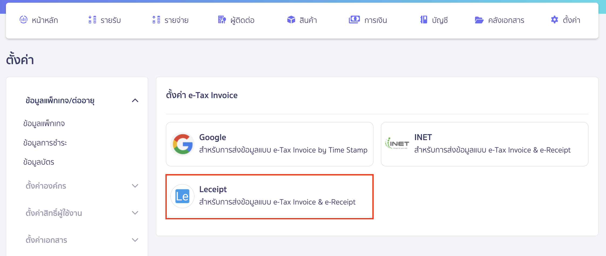Click the Google logo icon
The image size is (606, 256).
(182, 144)
